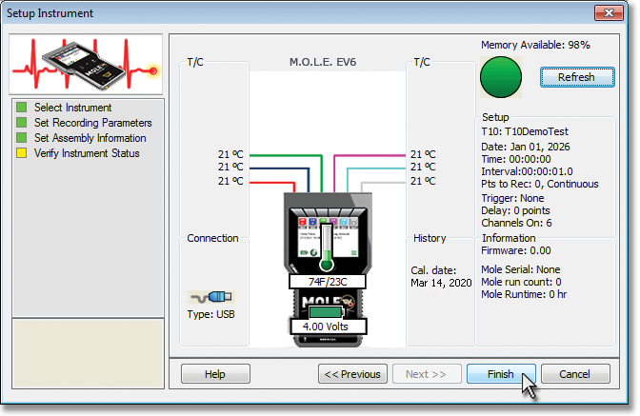Viewport: 640px width, 416px height.
Task: Click the Cancel button
Action: point(575,373)
